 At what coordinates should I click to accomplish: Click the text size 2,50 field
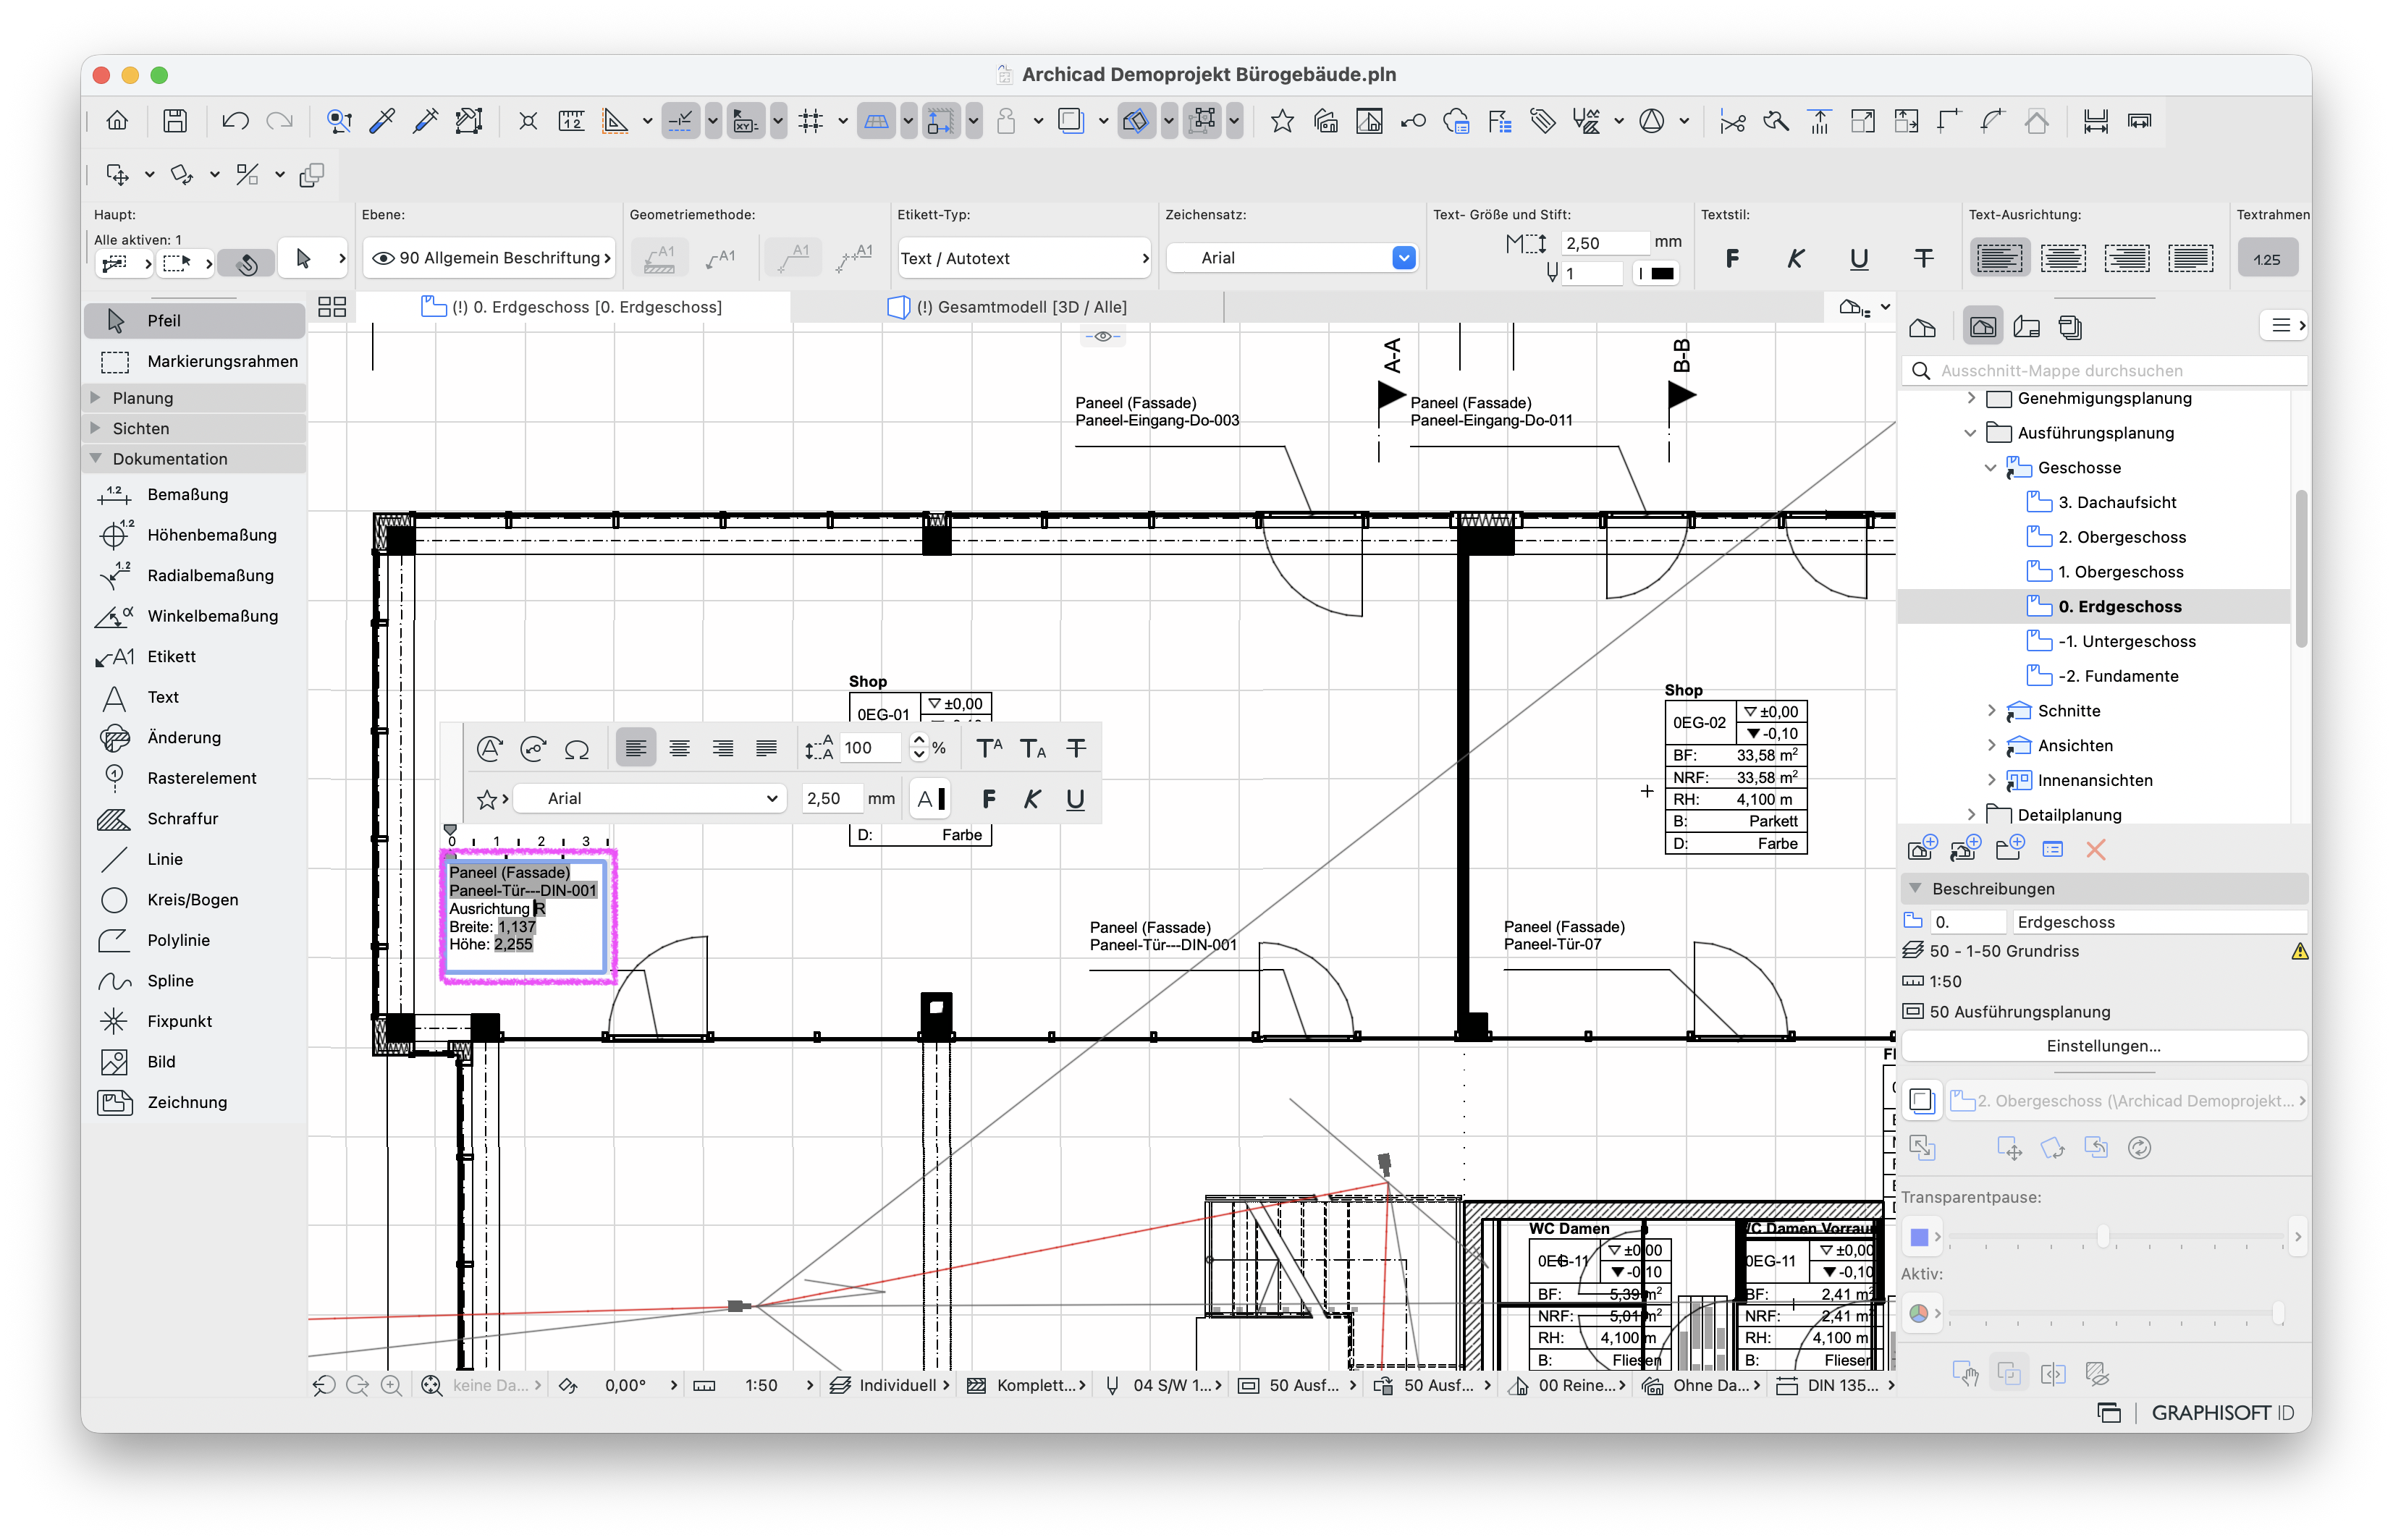(x=1603, y=243)
